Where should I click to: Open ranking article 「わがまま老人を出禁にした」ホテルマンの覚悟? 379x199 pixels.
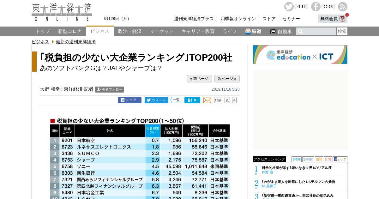(298, 182)
